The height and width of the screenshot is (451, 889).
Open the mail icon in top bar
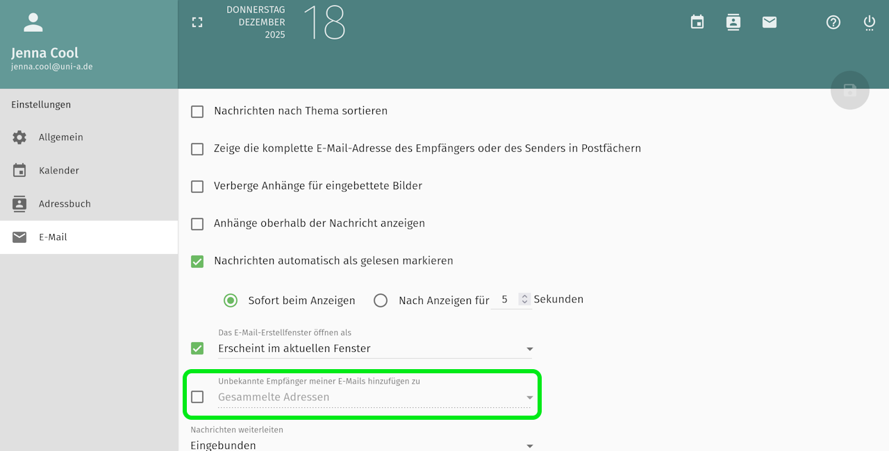770,22
